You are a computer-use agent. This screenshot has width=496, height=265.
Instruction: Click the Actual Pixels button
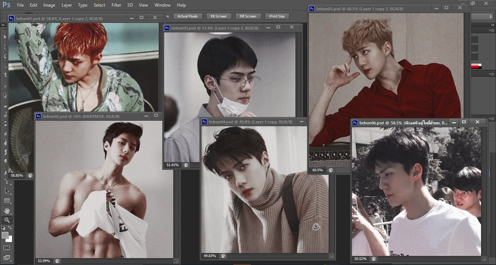[x=188, y=16]
